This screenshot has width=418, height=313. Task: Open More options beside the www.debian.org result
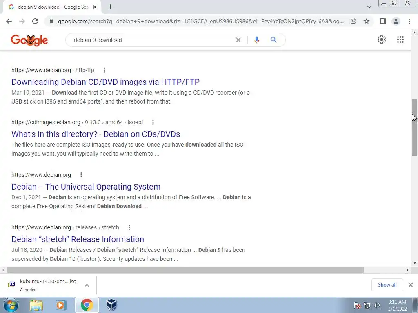pos(81,175)
